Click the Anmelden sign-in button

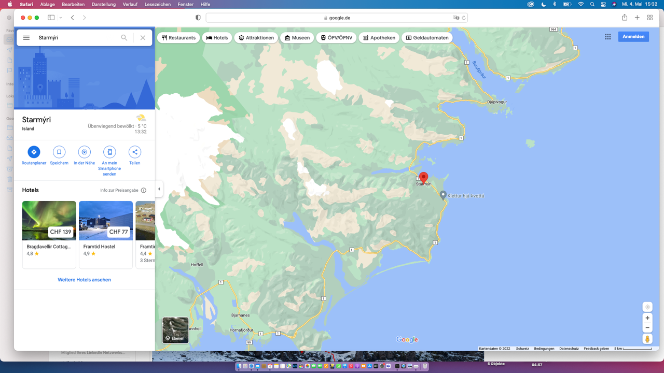pyautogui.click(x=633, y=37)
